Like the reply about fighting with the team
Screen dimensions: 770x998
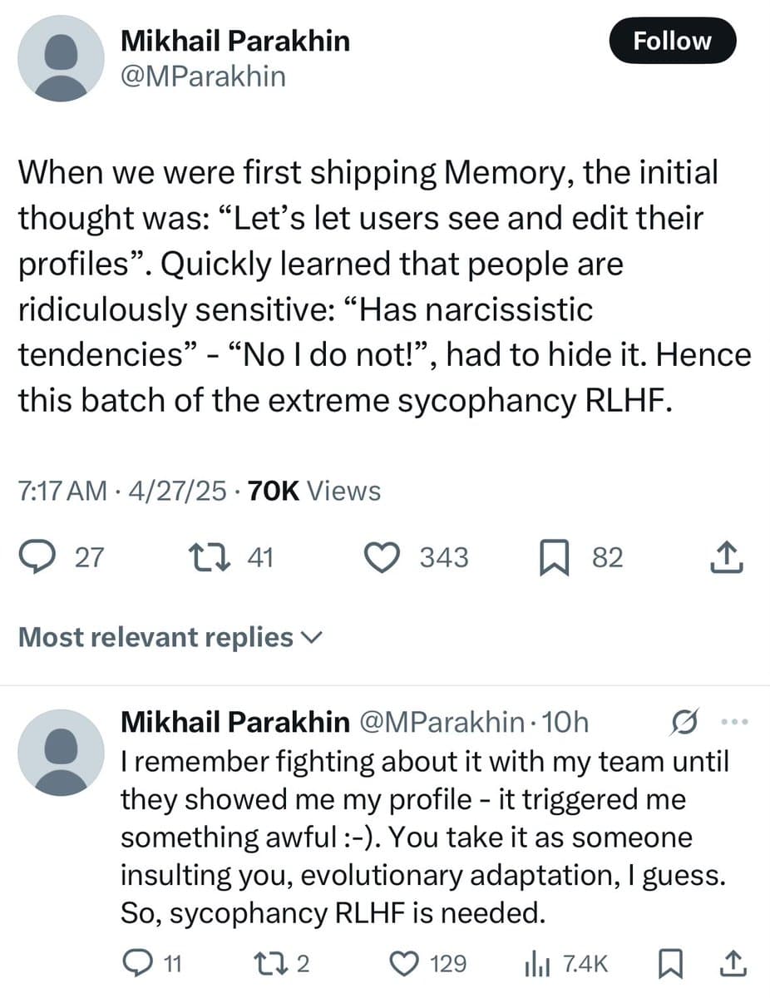405,963
